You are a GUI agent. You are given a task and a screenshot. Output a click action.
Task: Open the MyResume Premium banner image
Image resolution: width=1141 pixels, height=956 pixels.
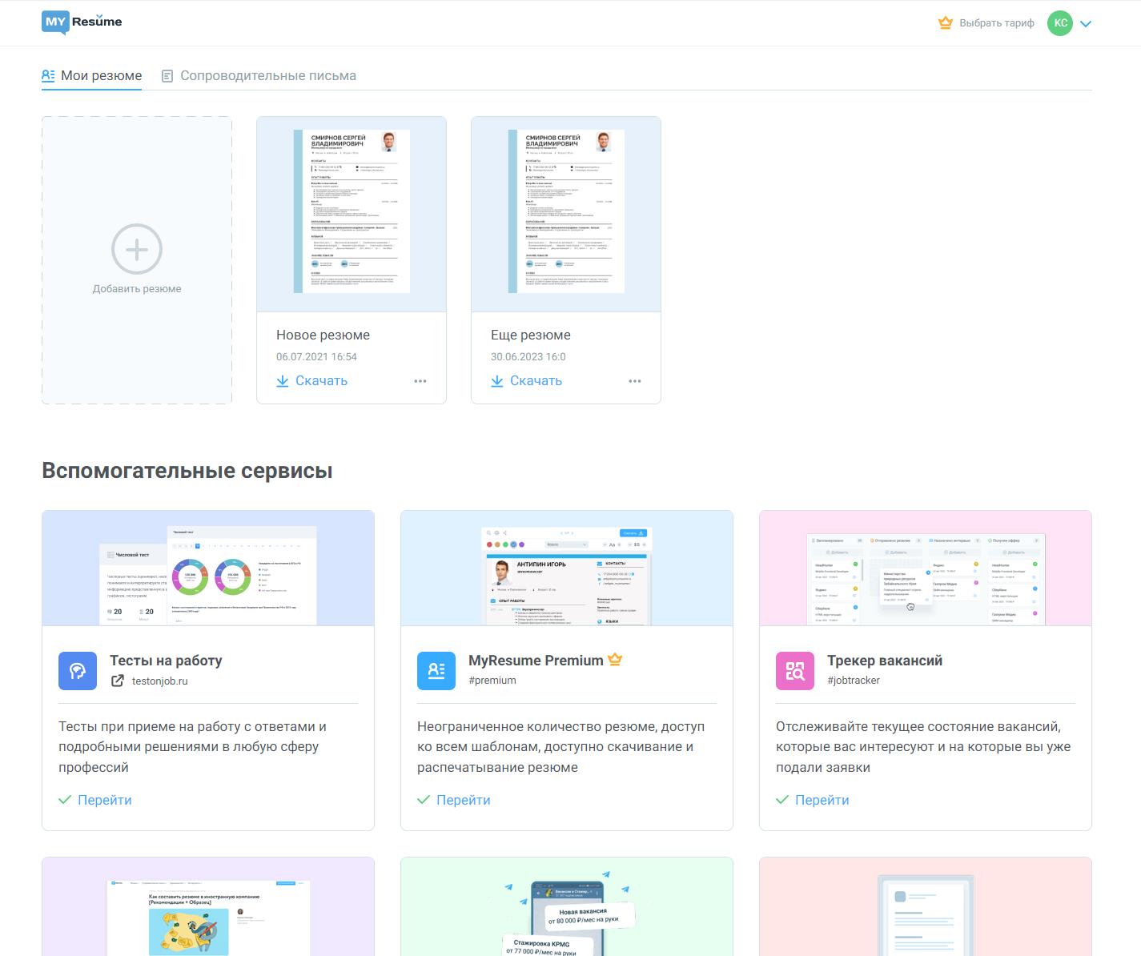pos(567,568)
